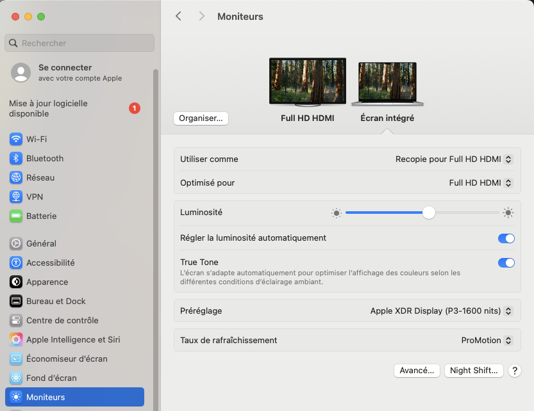
Task: Open the VPN icon in sidebar
Action: (16, 197)
